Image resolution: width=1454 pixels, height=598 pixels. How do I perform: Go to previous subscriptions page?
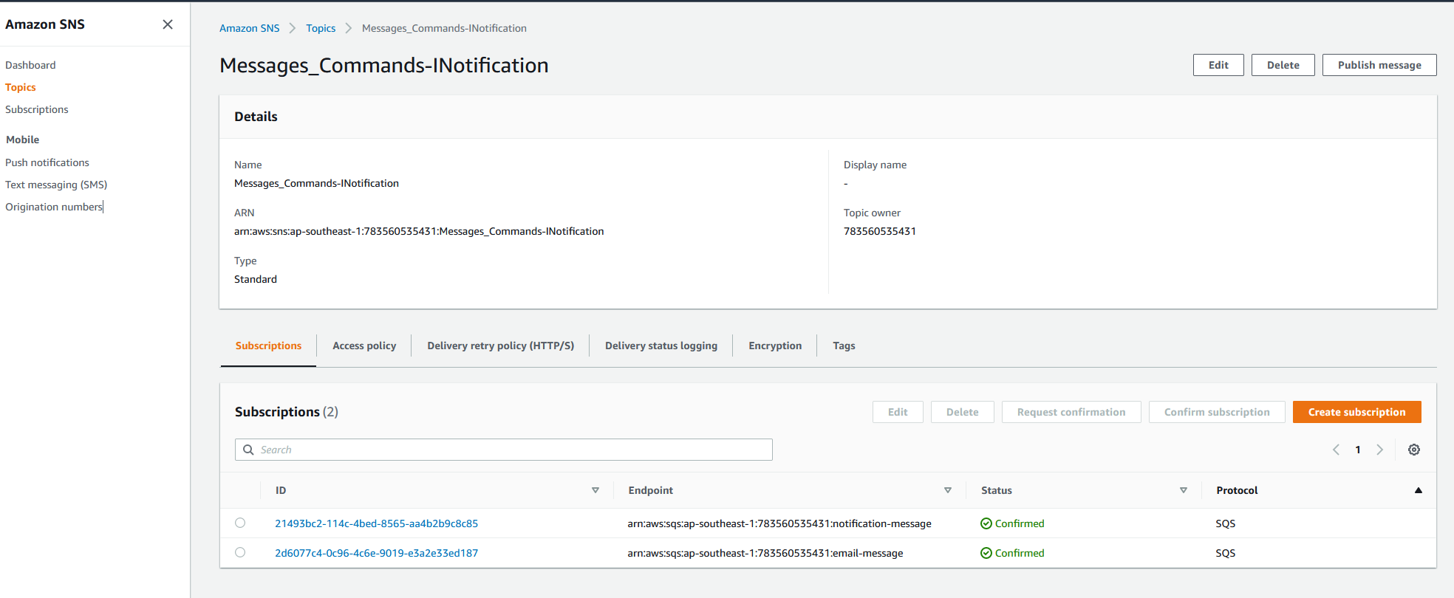click(x=1336, y=450)
